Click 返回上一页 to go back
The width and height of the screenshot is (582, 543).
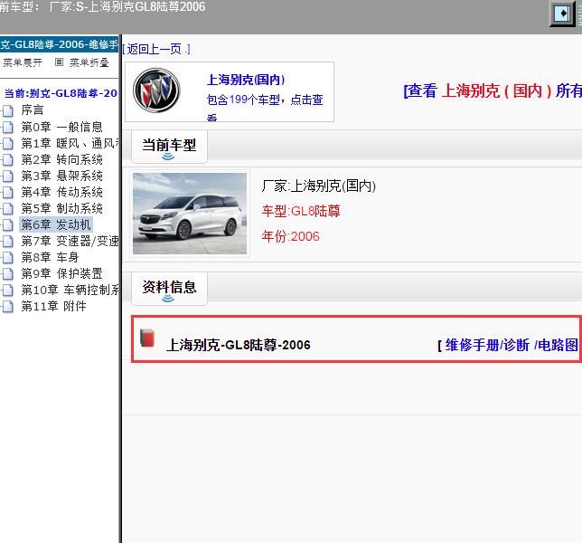click(x=155, y=49)
